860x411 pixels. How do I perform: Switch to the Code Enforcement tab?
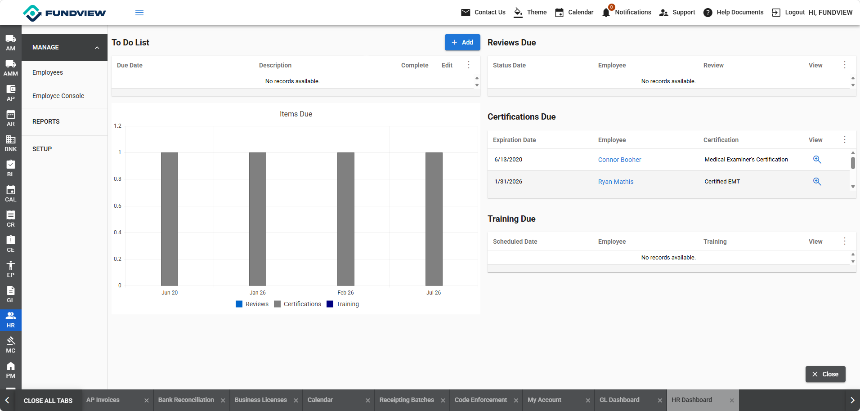point(481,400)
